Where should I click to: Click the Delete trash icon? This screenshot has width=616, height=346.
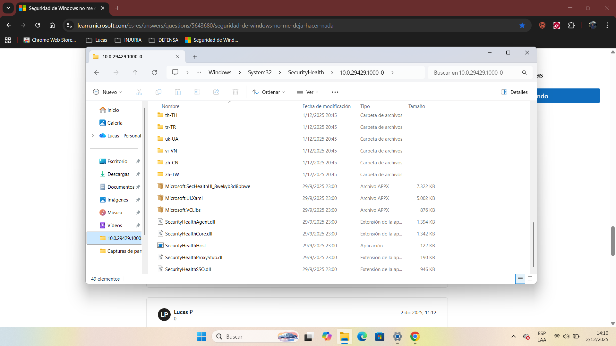pos(235,92)
